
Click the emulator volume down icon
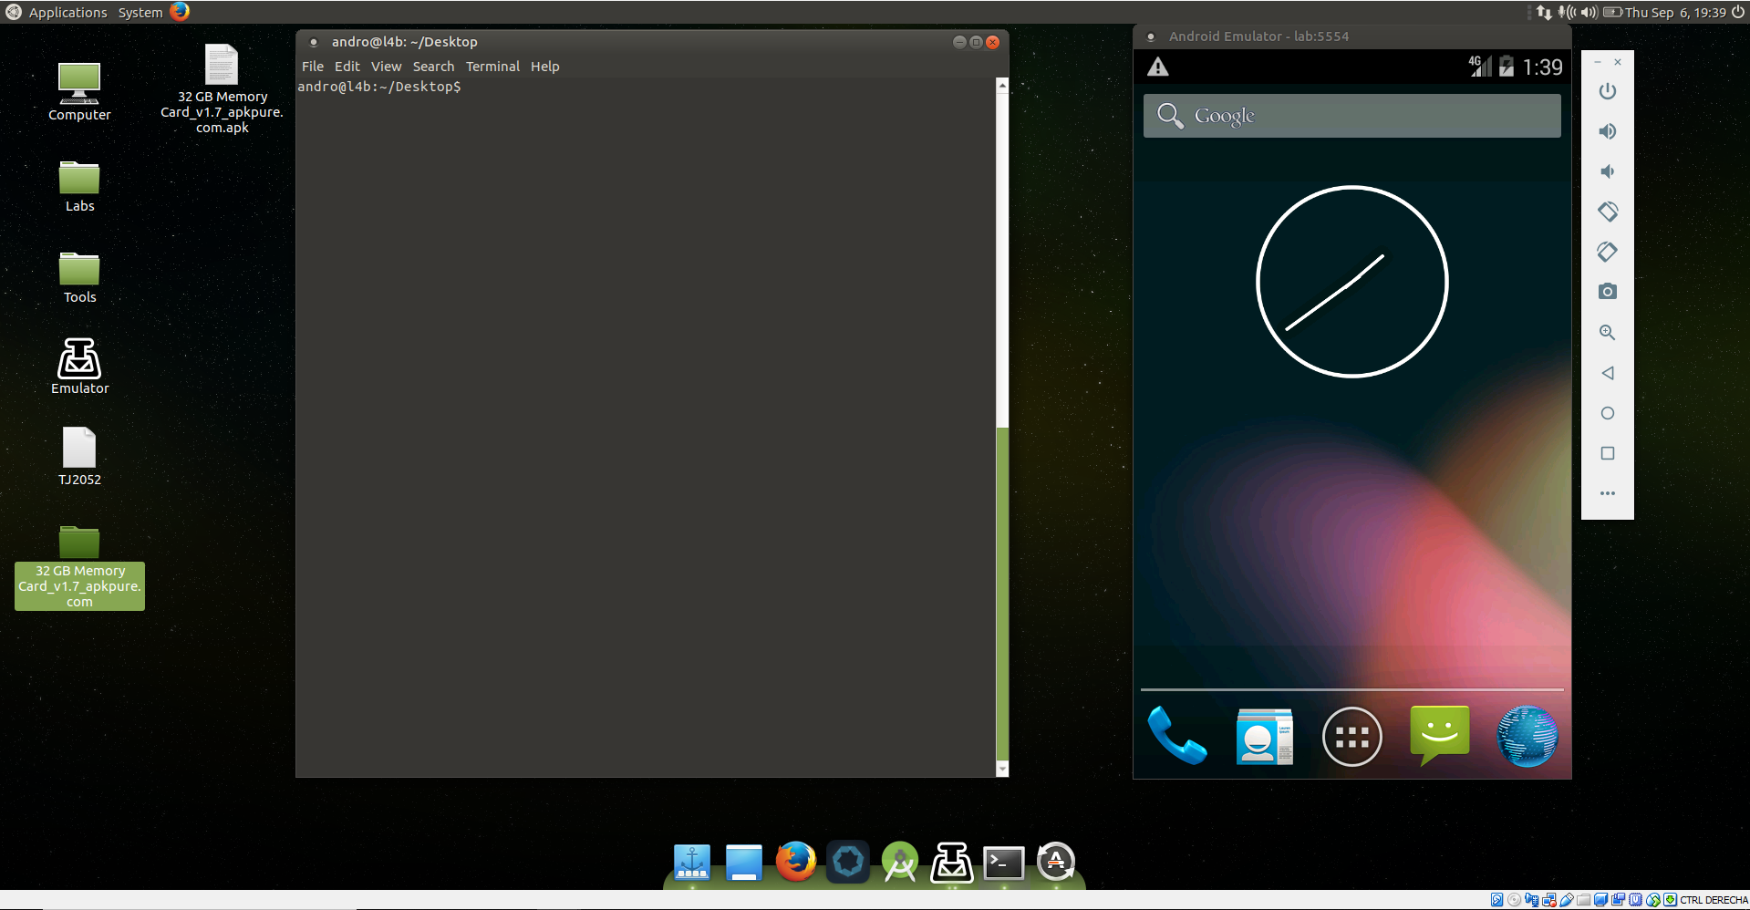[1607, 171]
